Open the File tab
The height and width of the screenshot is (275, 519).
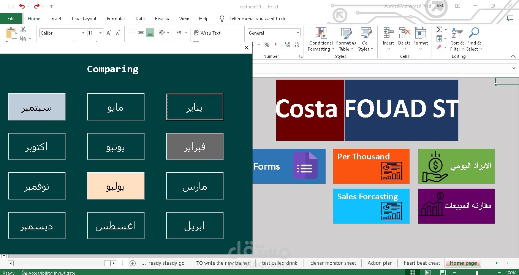(11, 18)
